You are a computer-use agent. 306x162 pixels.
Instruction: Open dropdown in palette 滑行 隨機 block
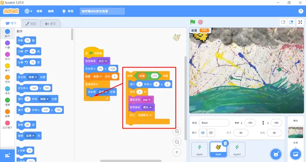click(44, 99)
